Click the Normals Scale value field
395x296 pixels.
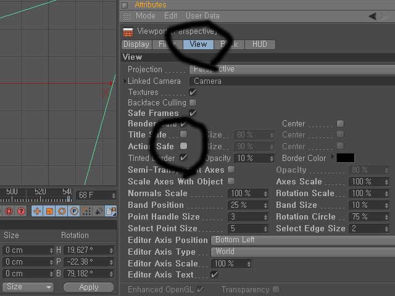click(x=248, y=193)
